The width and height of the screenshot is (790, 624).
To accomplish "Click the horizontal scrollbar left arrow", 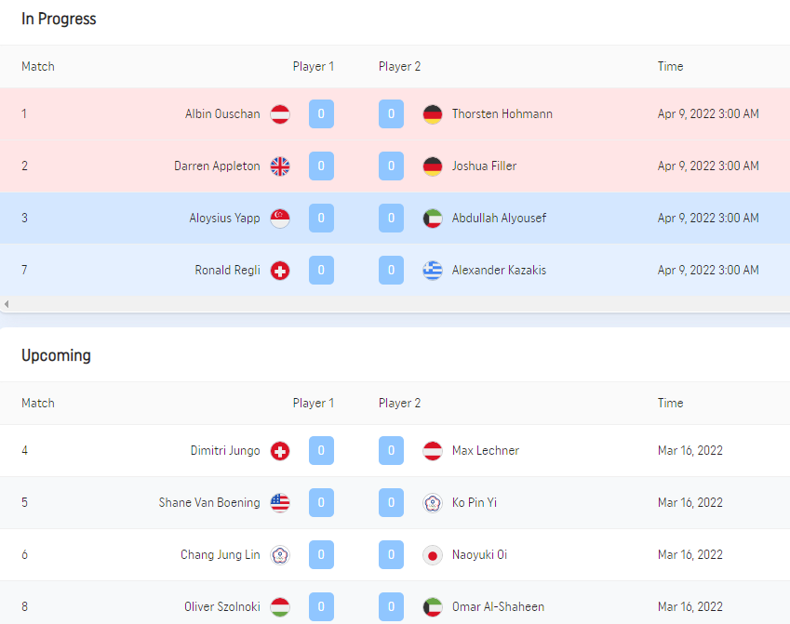I will click(7, 304).
